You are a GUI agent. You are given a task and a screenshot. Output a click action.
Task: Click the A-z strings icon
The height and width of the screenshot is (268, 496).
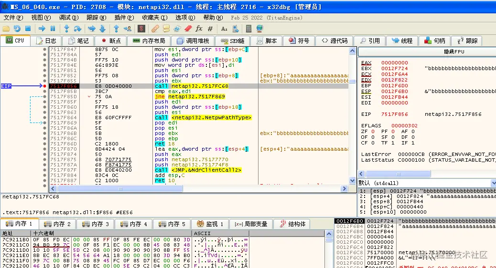[x=224, y=29]
